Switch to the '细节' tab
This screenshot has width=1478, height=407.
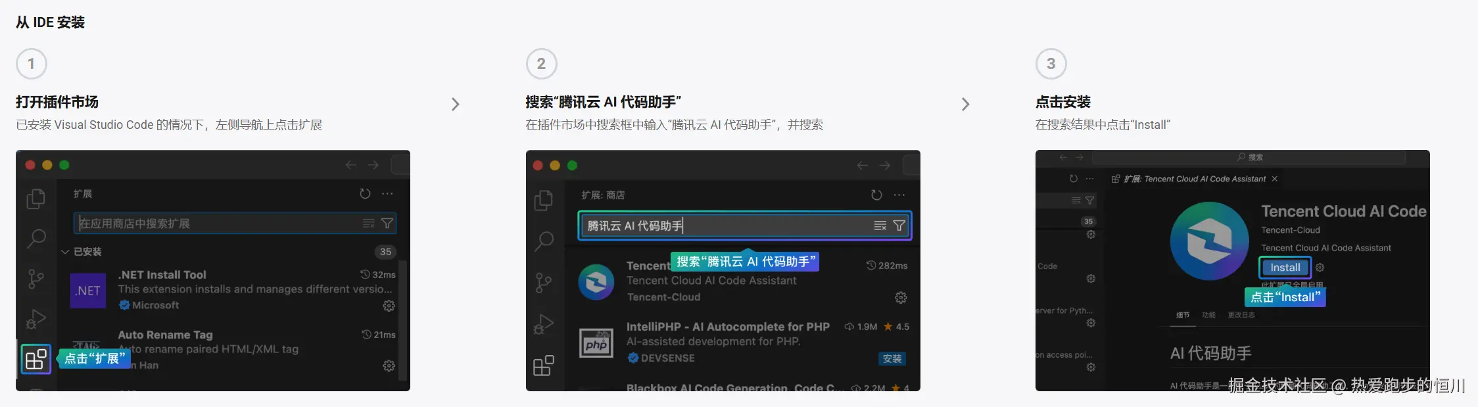(x=1183, y=315)
